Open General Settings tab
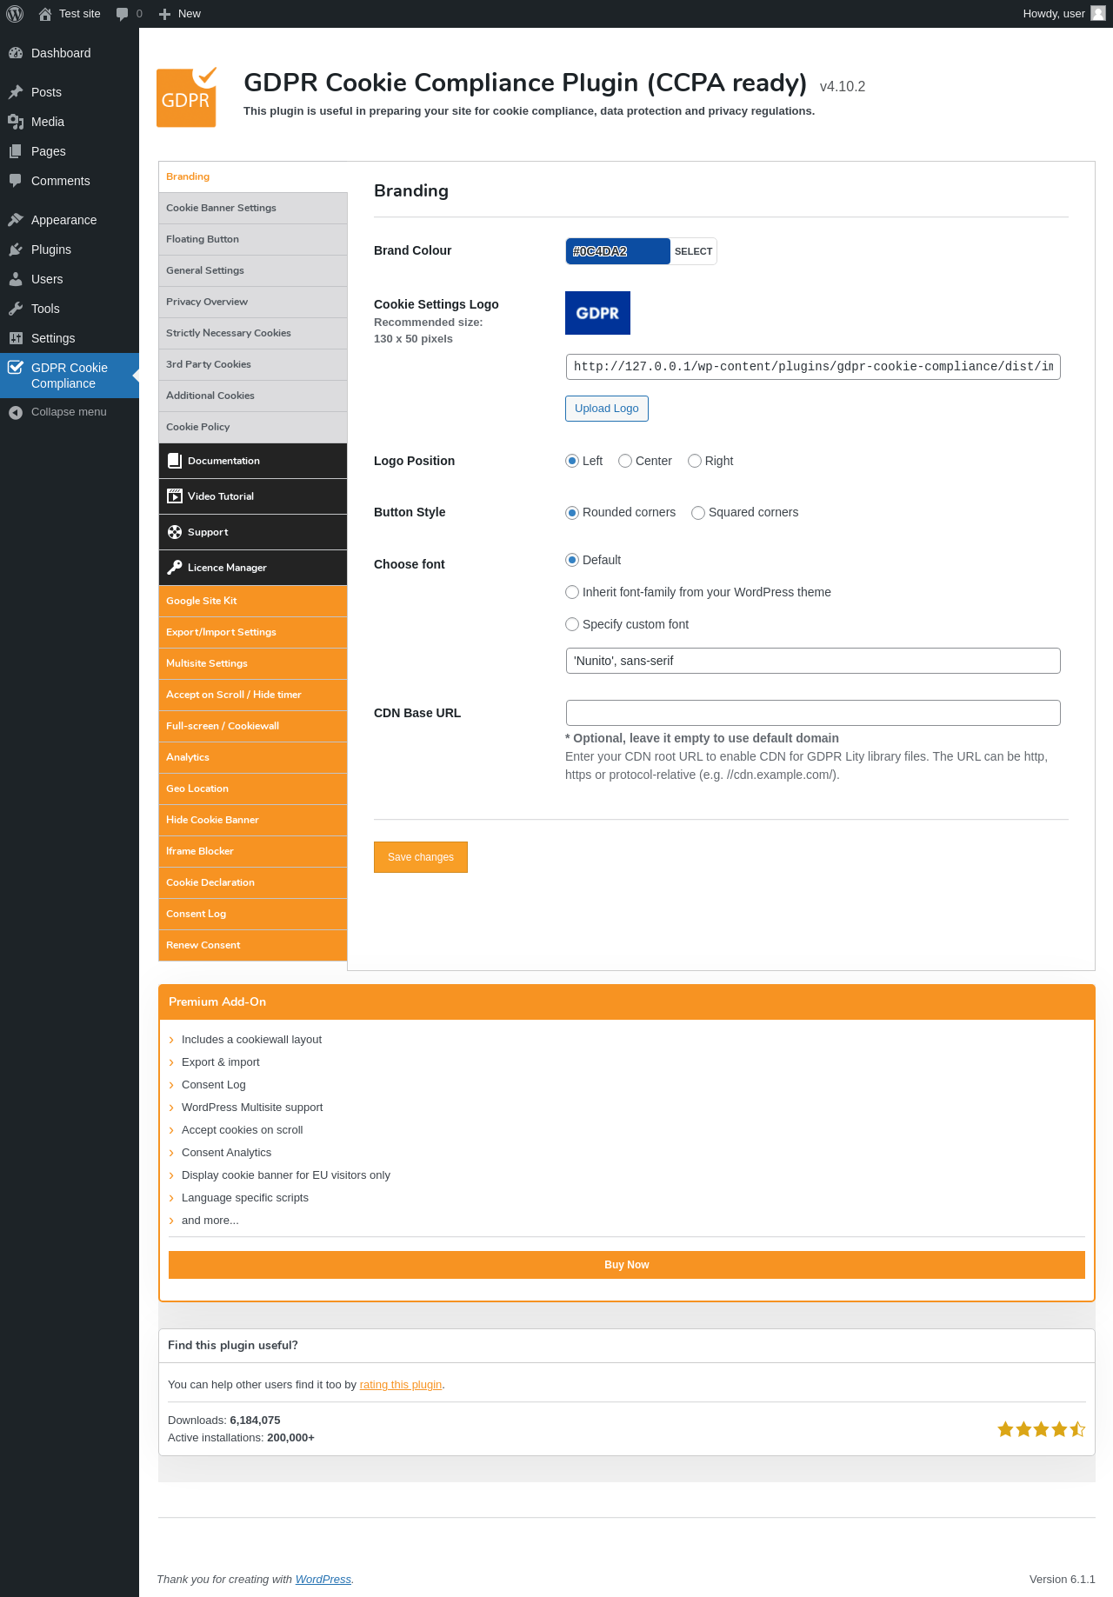Image resolution: width=1113 pixels, height=1597 pixels. [x=253, y=270]
